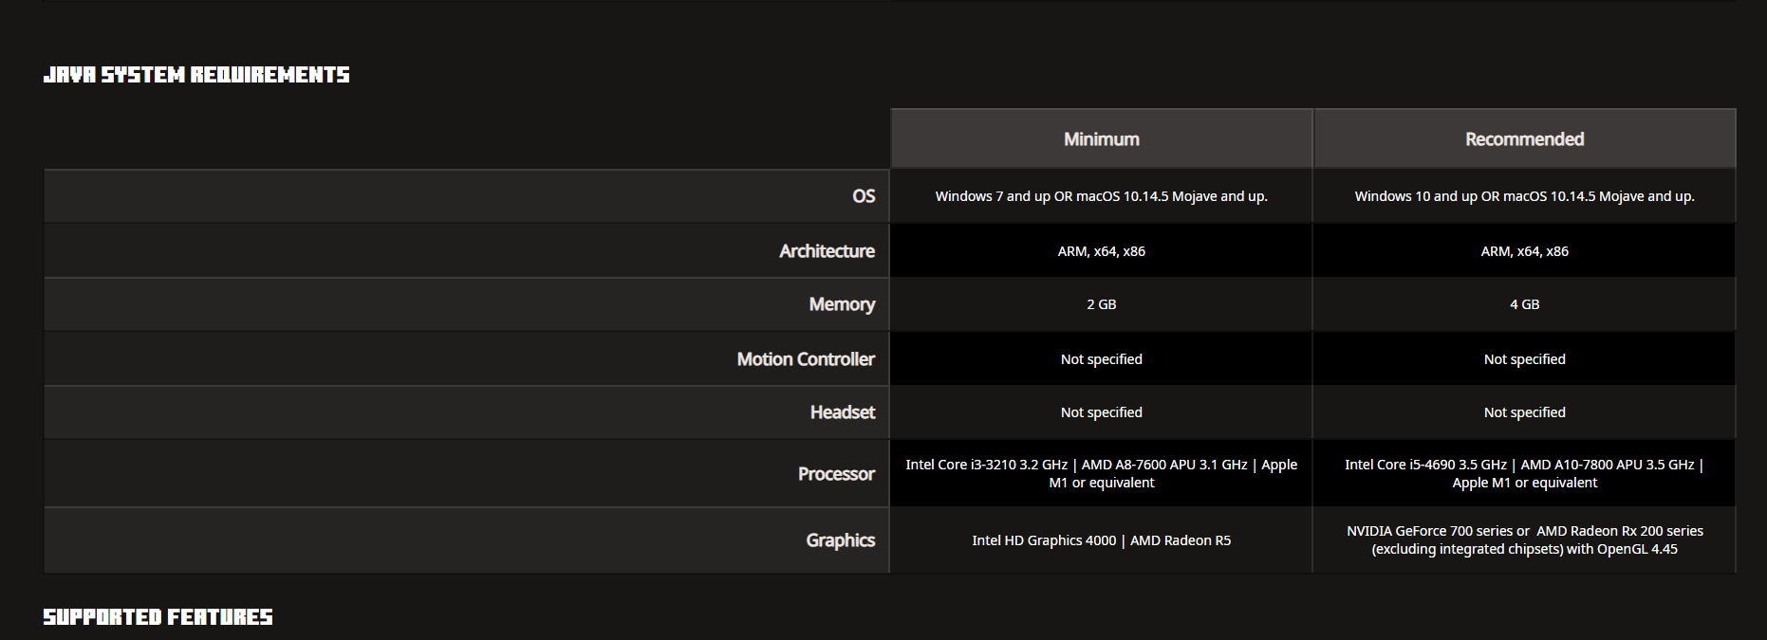Click the Headset row label
This screenshot has width=1767, height=640.
[842, 412]
